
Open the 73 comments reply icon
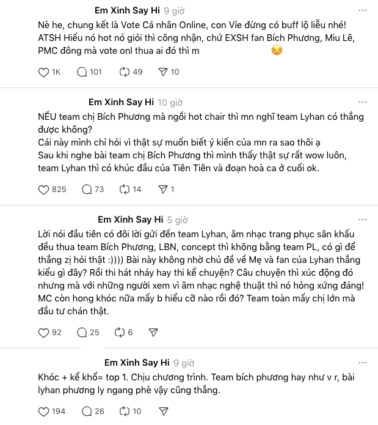82,190
